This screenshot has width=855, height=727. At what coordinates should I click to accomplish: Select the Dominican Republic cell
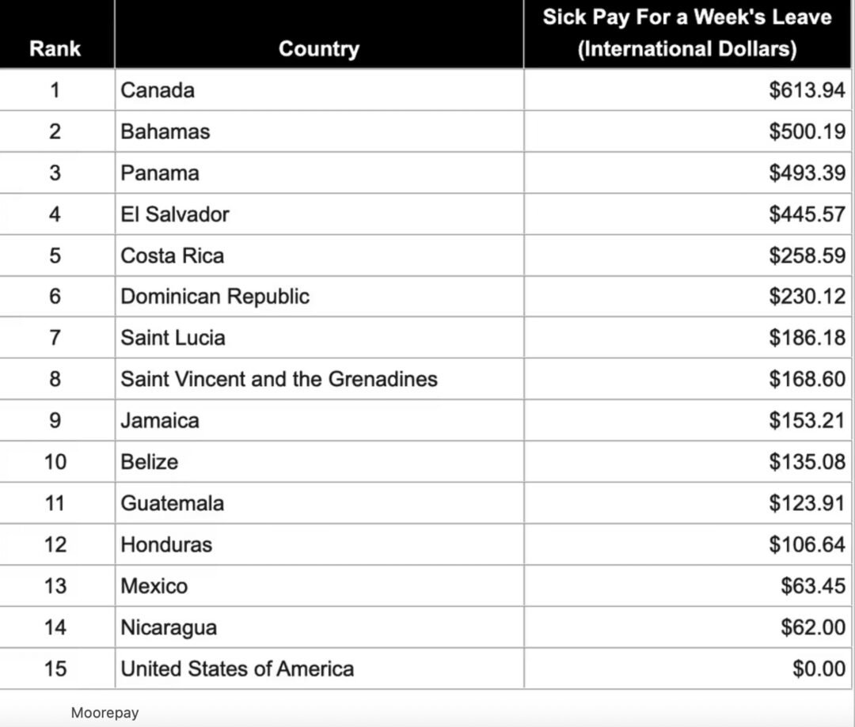point(215,297)
